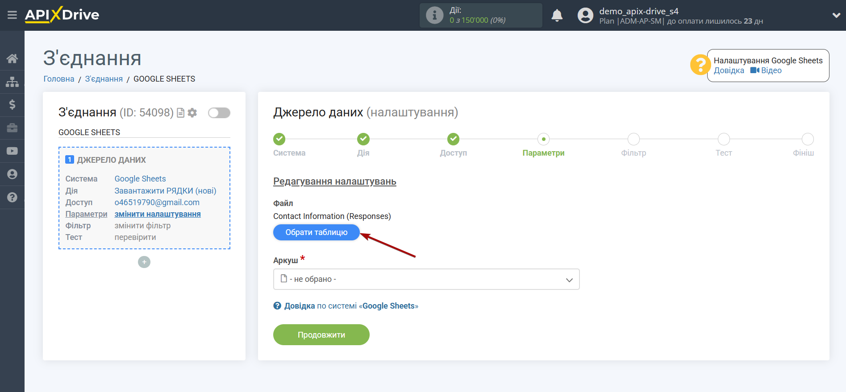Screen dimensions: 846x392
Task: Open the billing dollar icon in sidebar
Action: [x=12, y=105]
